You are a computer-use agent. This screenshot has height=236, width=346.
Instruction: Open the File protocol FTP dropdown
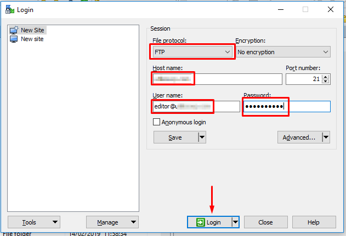192,52
